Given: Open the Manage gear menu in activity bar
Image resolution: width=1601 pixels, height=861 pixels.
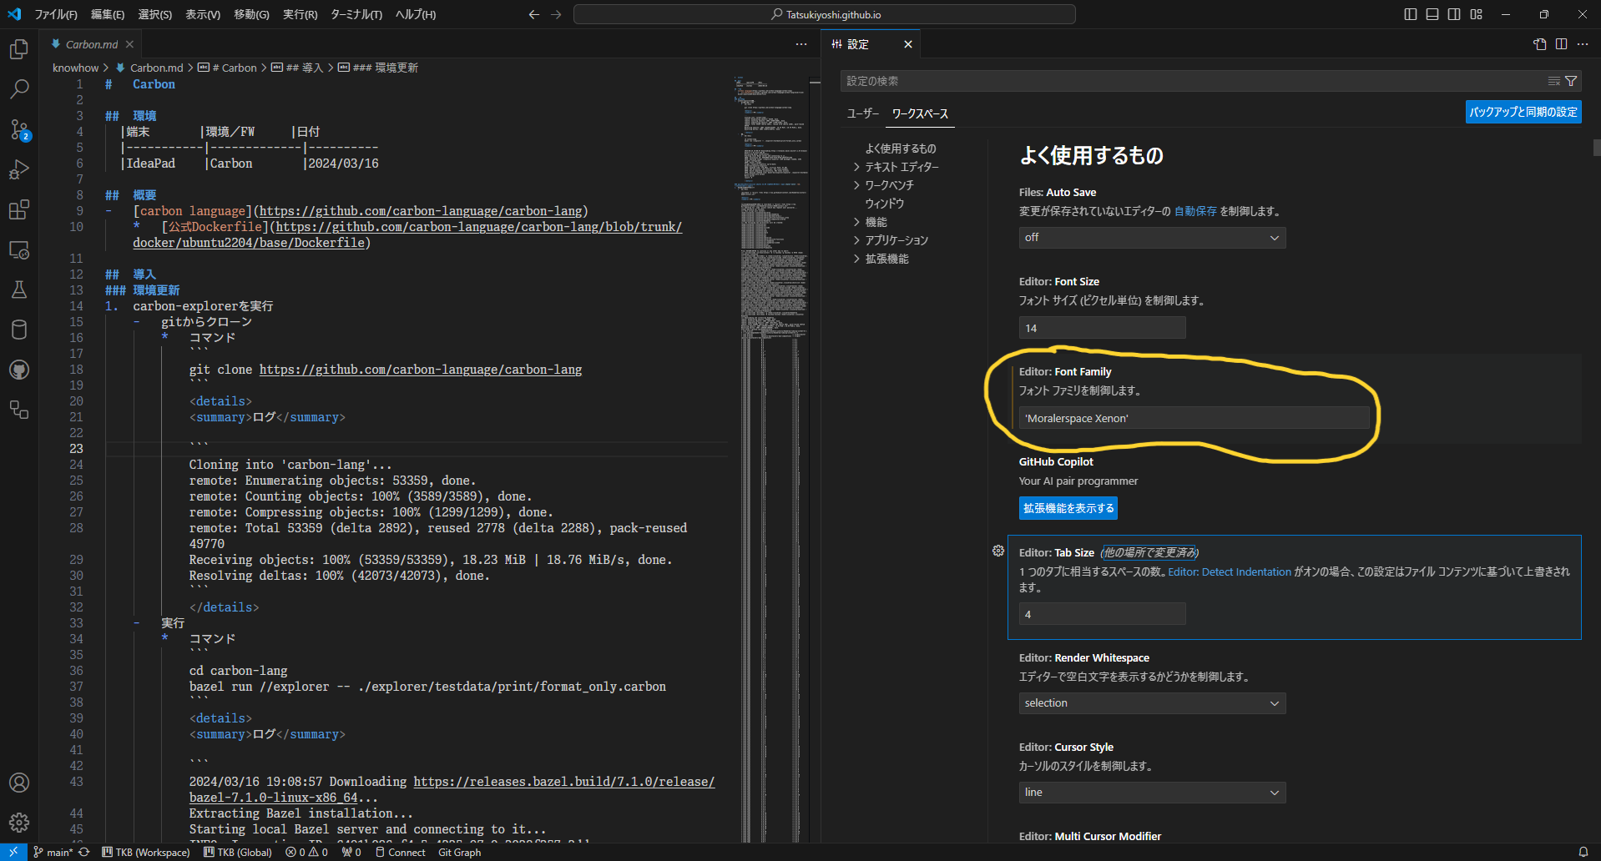Looking at the screenshot, I should point(19,823).
